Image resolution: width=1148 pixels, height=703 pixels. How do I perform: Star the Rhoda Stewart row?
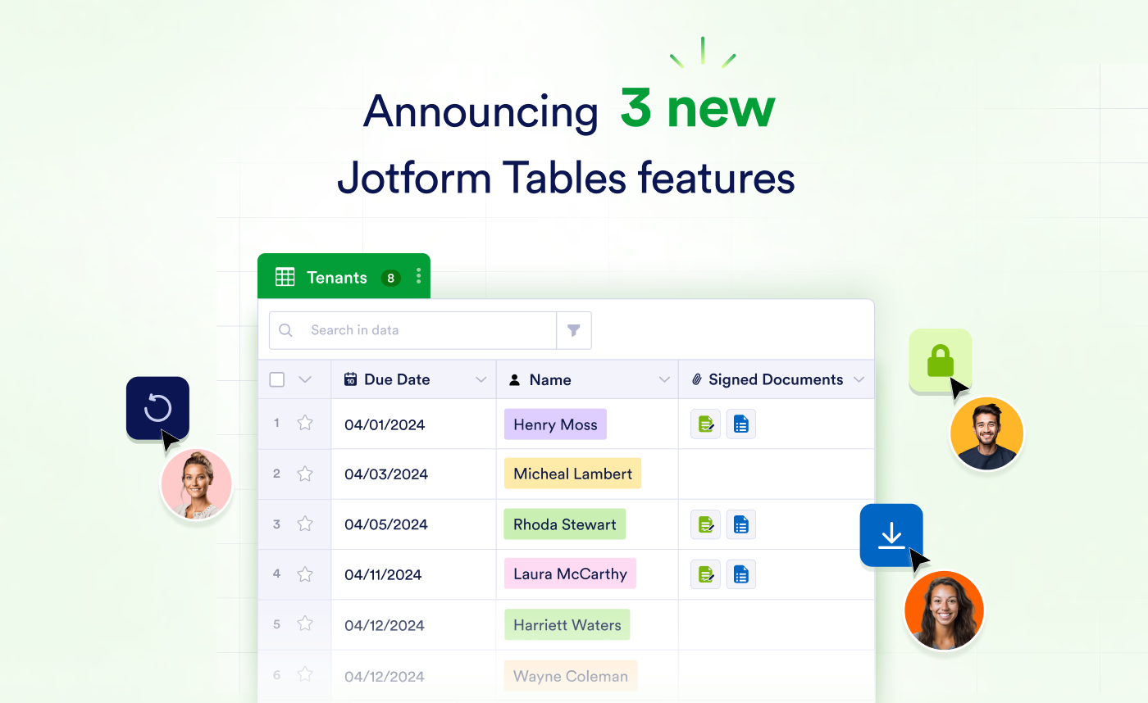click(305, 524)
